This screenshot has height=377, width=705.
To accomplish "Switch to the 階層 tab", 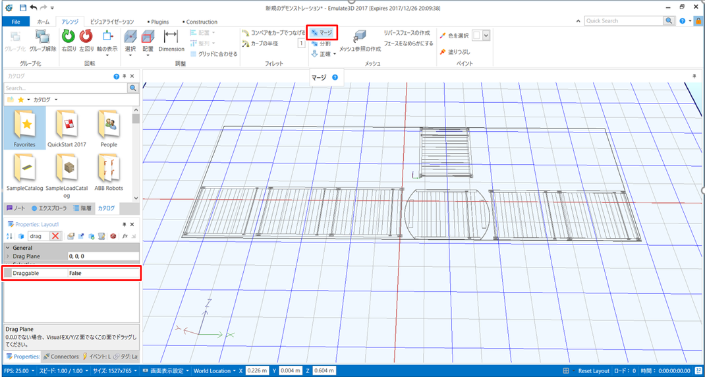I will 82,208.
